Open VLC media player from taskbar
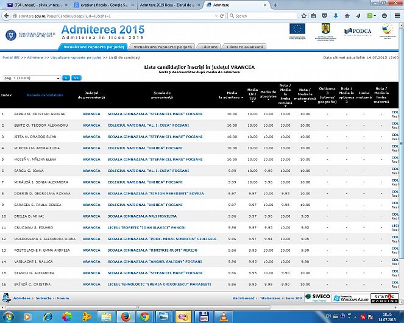This screenshot has width=404, height=323. coord(223,317)
